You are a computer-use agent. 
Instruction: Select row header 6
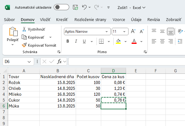[4, 106]
